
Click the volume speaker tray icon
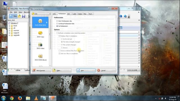[x=165, y=98]
